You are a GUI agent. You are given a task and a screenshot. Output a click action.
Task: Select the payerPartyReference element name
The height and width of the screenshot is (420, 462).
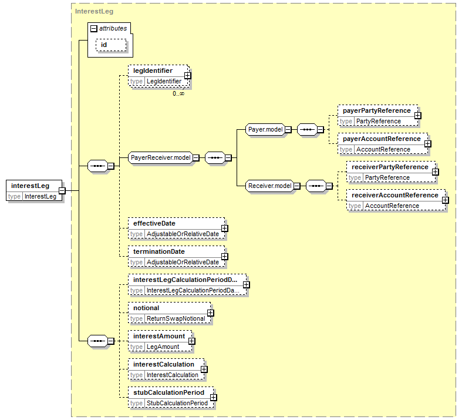[x=377, y=110]
